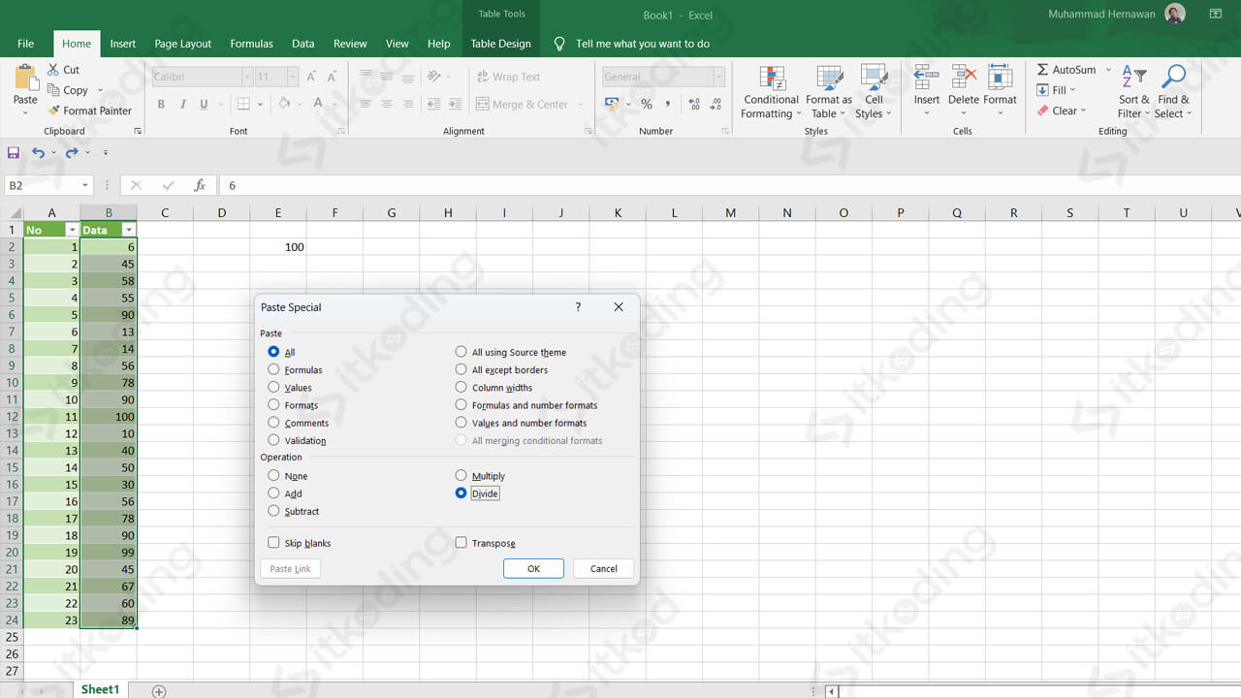Click the Wrap Text command
Screen dimensions: 1241x698
(508, 77)
